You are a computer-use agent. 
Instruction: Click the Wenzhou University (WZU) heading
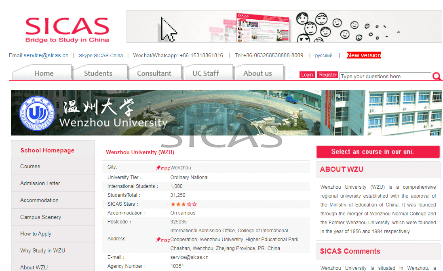pyautogui.click(x=140, y=152)
